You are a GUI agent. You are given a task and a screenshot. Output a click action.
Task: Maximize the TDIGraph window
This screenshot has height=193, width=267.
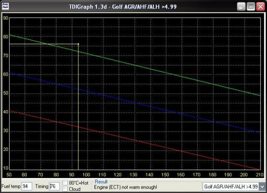pyautogui.click(x=251, y=7)
